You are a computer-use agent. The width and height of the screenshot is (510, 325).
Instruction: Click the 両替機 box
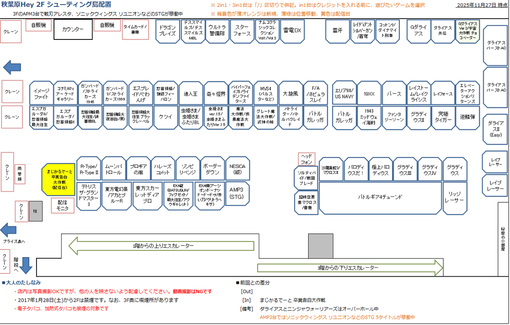click(20, 174)
